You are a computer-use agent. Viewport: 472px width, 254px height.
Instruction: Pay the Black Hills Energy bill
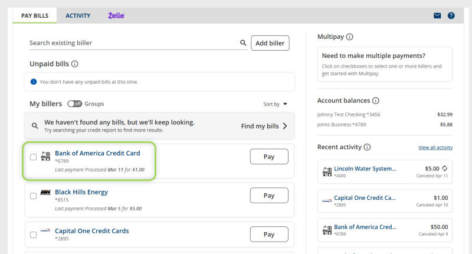pyautogui.click(x=269, y=196)
